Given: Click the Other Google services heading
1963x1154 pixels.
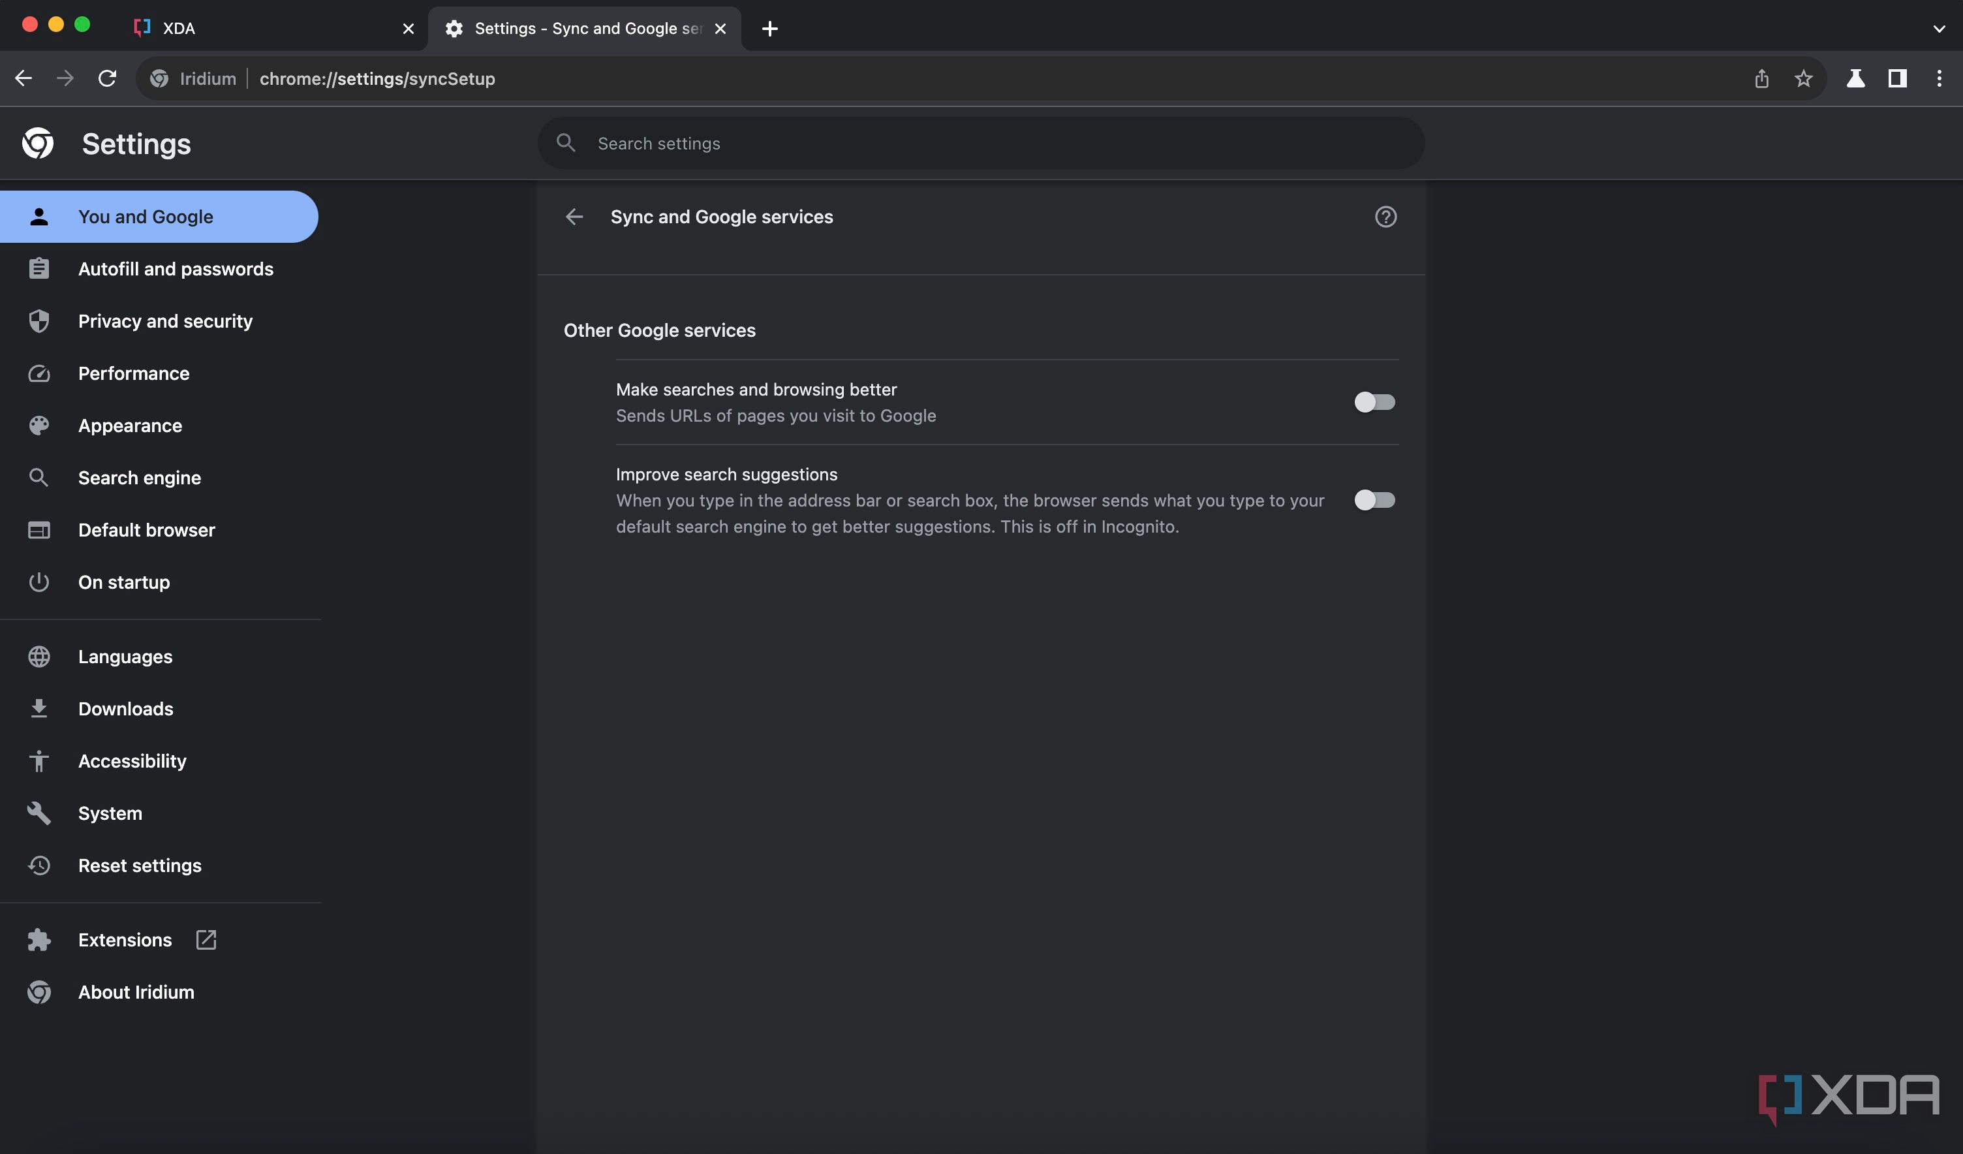Looking at the screenshot, I should point(659,330).
